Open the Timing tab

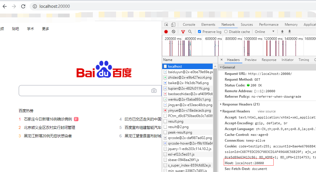click(x=304, y=60)
